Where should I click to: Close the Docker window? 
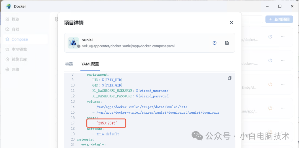[x=292, y=6]
